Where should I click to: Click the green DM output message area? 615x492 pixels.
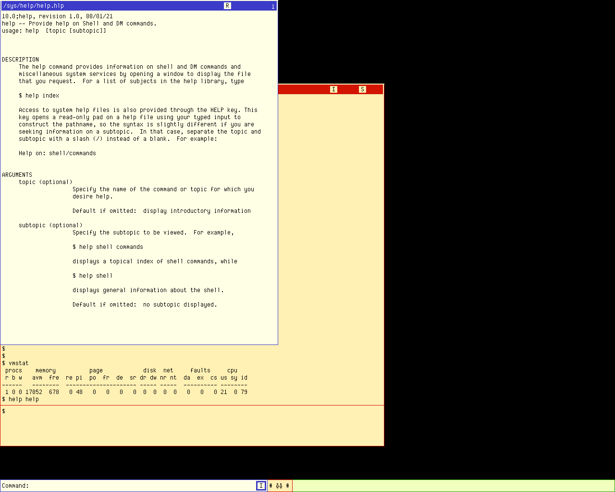(x=453, y=486)
